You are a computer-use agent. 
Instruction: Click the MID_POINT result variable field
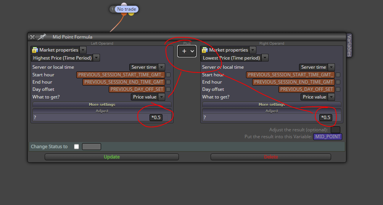(328, 137)
